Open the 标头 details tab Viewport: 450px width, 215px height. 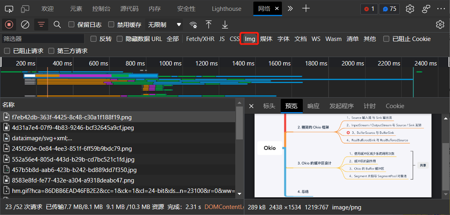269,106
